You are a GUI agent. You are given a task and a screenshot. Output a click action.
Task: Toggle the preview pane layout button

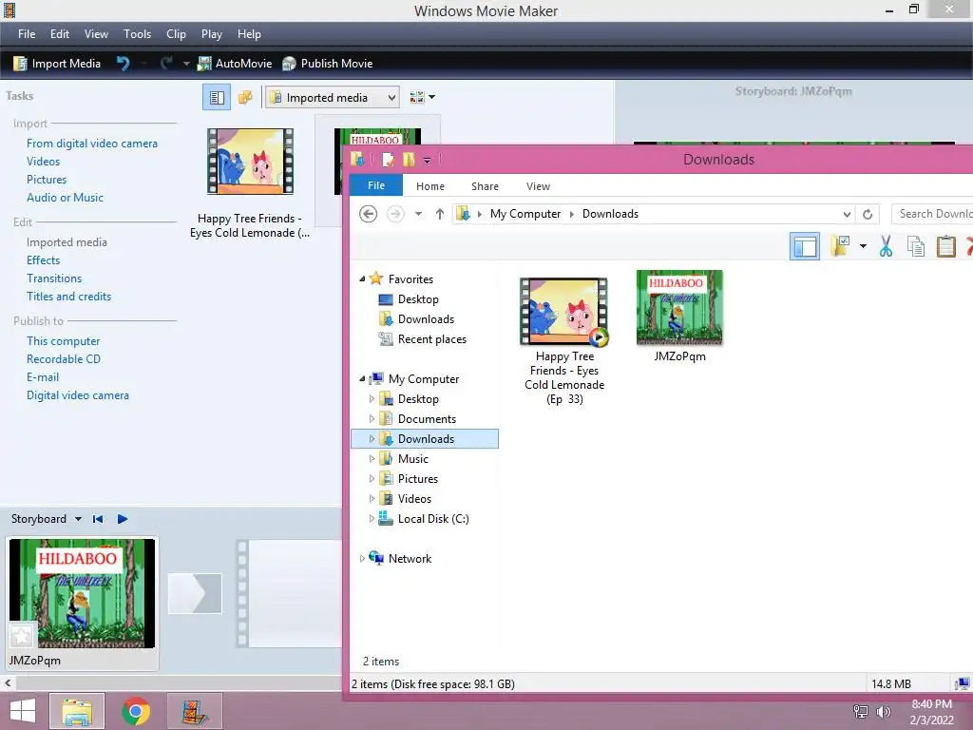coord(805,246)
